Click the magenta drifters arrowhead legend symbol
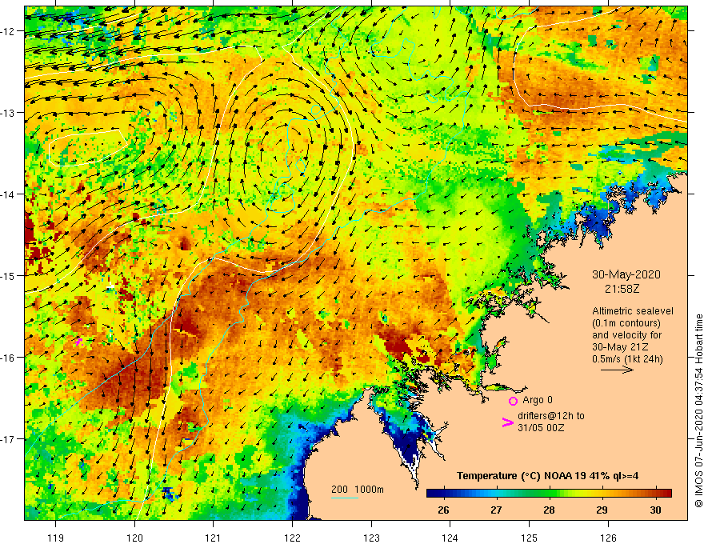This screenshot has width=704, height=544. pos(507,422)
